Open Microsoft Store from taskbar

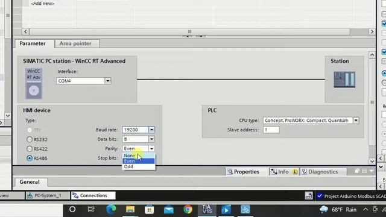pos(149,209)
